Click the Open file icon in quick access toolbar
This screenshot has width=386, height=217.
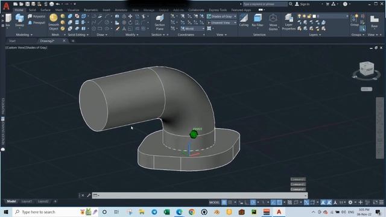pos(22,4)
